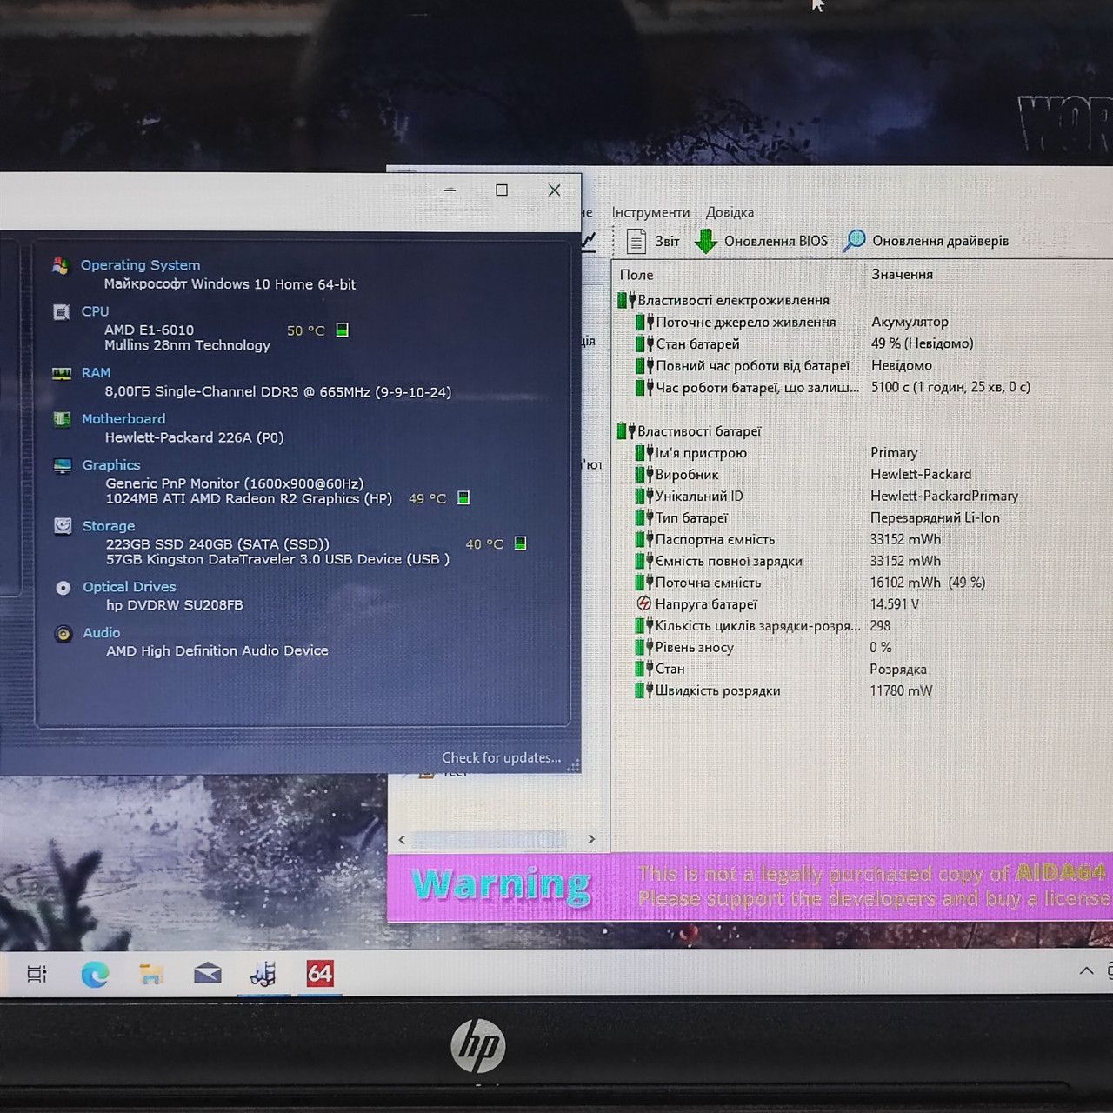Viewport: 1113px width, 1113px height.
Task: Click the value 14.591 V in AIDA64
Action: [894, 603]
